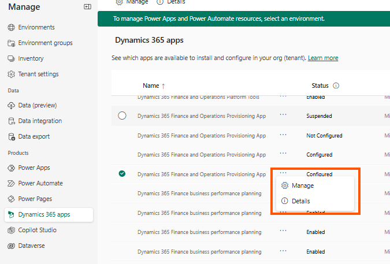The height and width of the screenshot is (264, 390).
Task: Click Manage in the top command bar
Action: [132, 2]
